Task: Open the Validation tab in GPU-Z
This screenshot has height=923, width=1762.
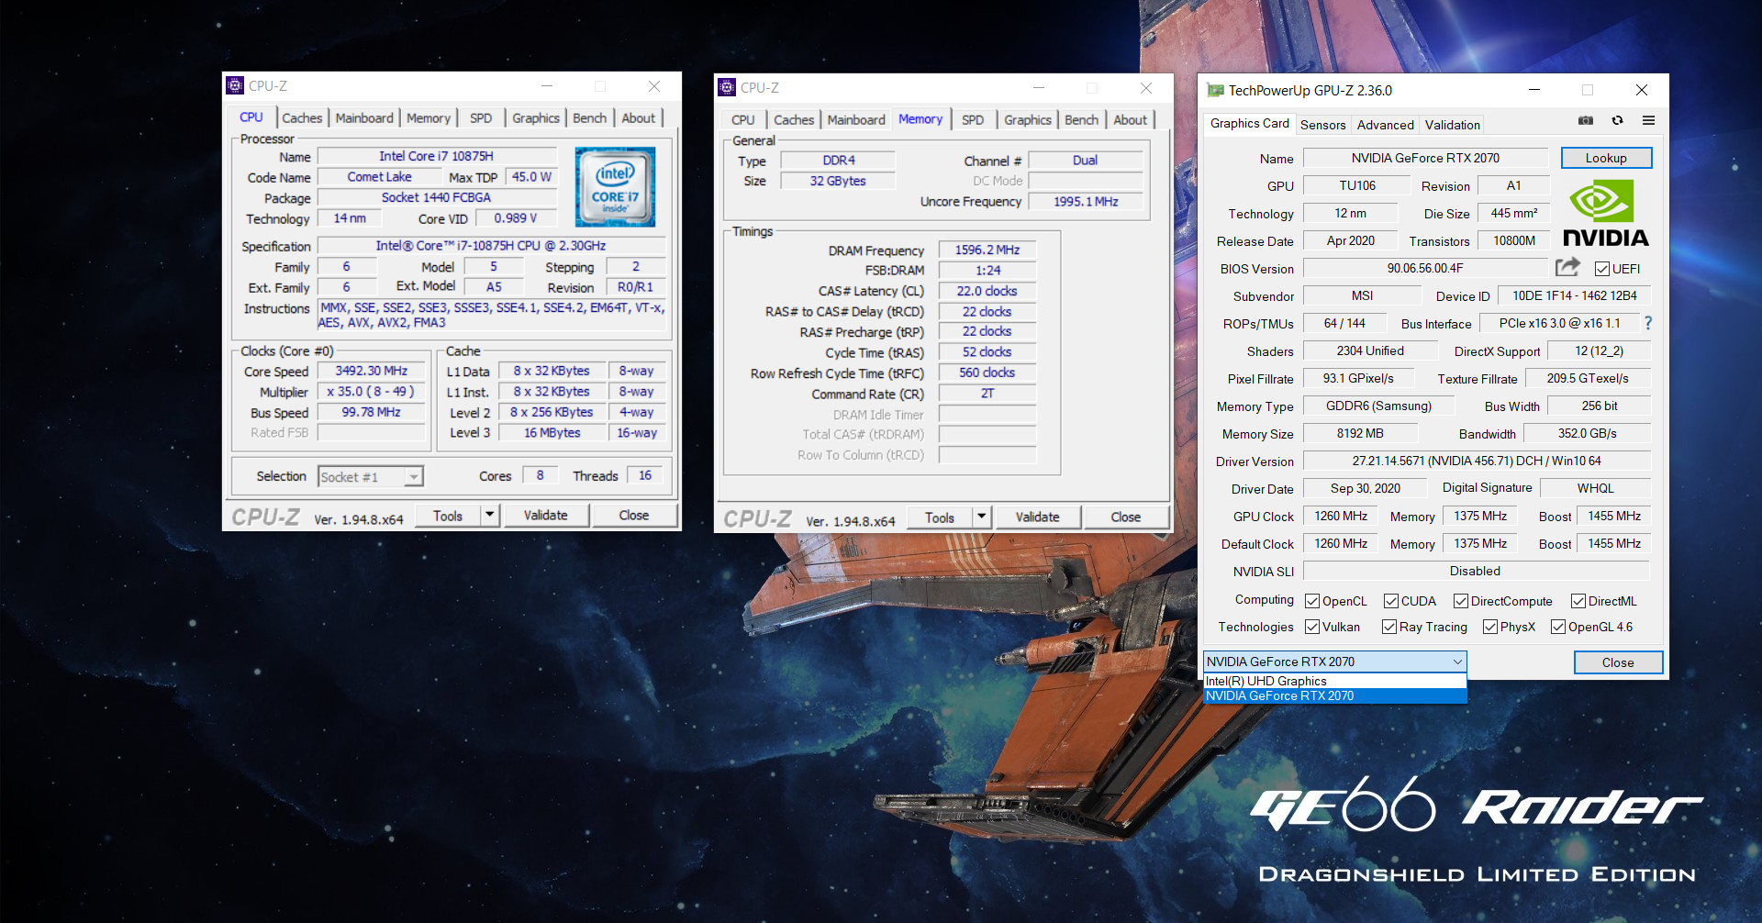Action: coord(1452,125)
